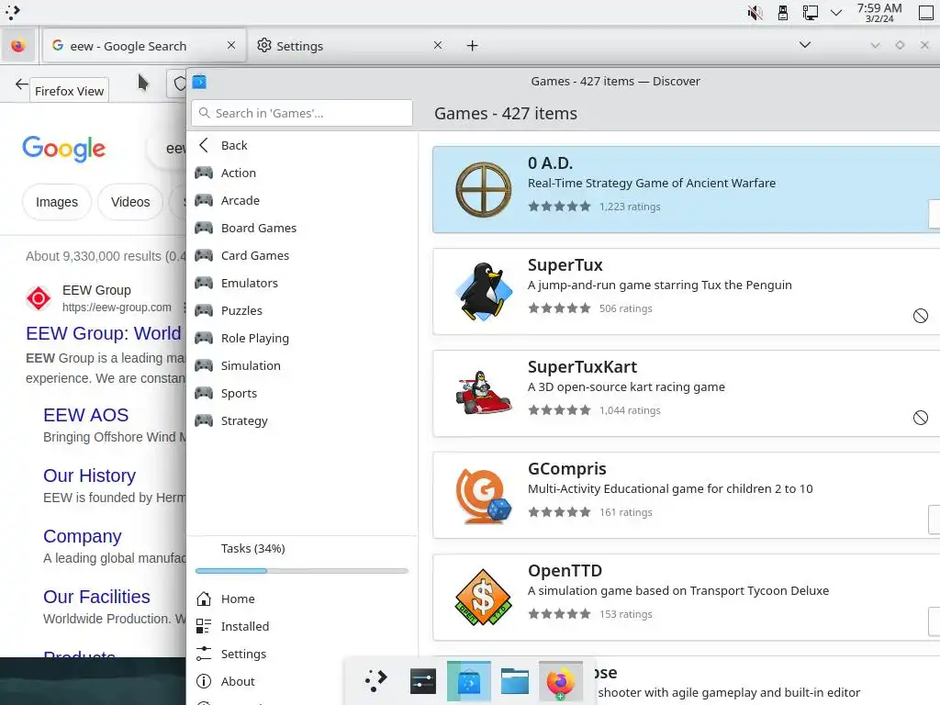The height and width of the screenshot is (705, 940).
Task: Focus the Search in 'Games' field
Action: tap(302, 113)
